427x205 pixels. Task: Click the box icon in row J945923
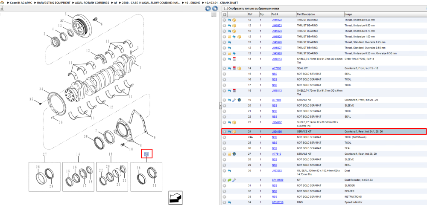click(234, 26)
